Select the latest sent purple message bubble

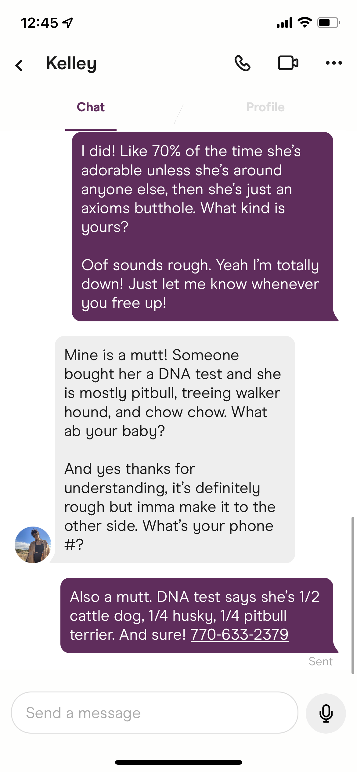tap(198, 616)
